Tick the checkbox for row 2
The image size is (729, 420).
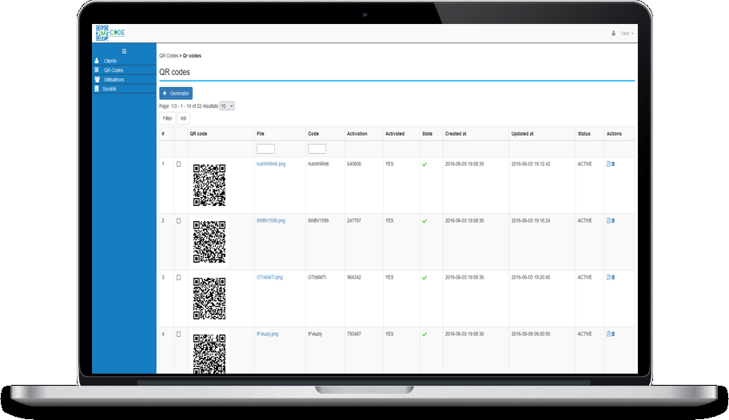coord(178,220)
